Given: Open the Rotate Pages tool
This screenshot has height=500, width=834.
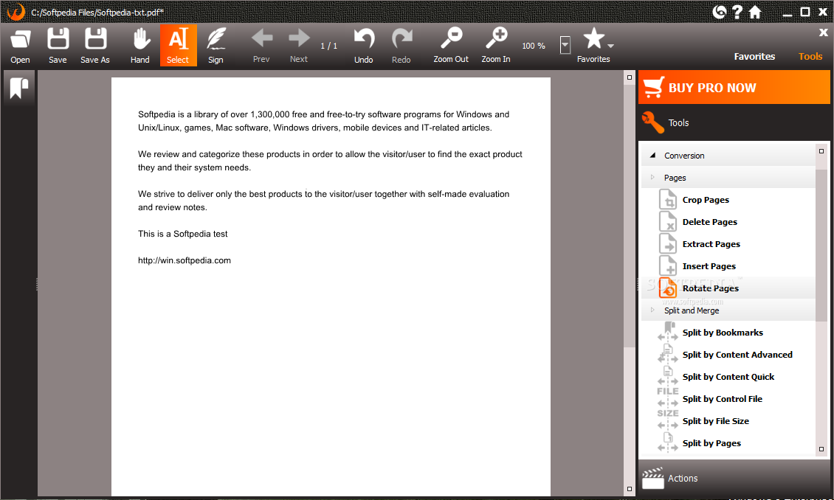Looking at the screenshot, I should (728, 288).
